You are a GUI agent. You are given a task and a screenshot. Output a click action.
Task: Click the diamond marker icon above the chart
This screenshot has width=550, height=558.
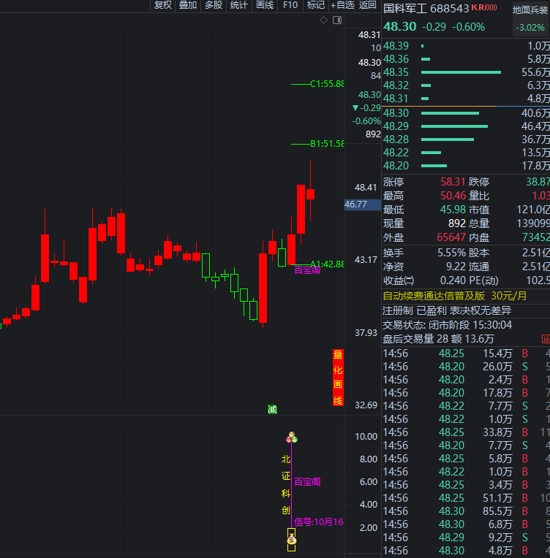pos(323,20)
